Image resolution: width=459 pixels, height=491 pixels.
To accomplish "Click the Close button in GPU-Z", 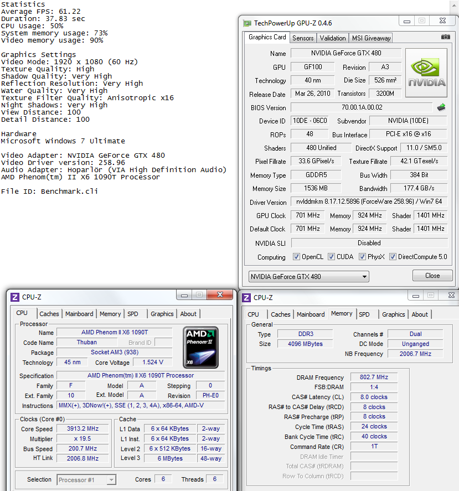I will pyautogui.click(x=432, y=276).
